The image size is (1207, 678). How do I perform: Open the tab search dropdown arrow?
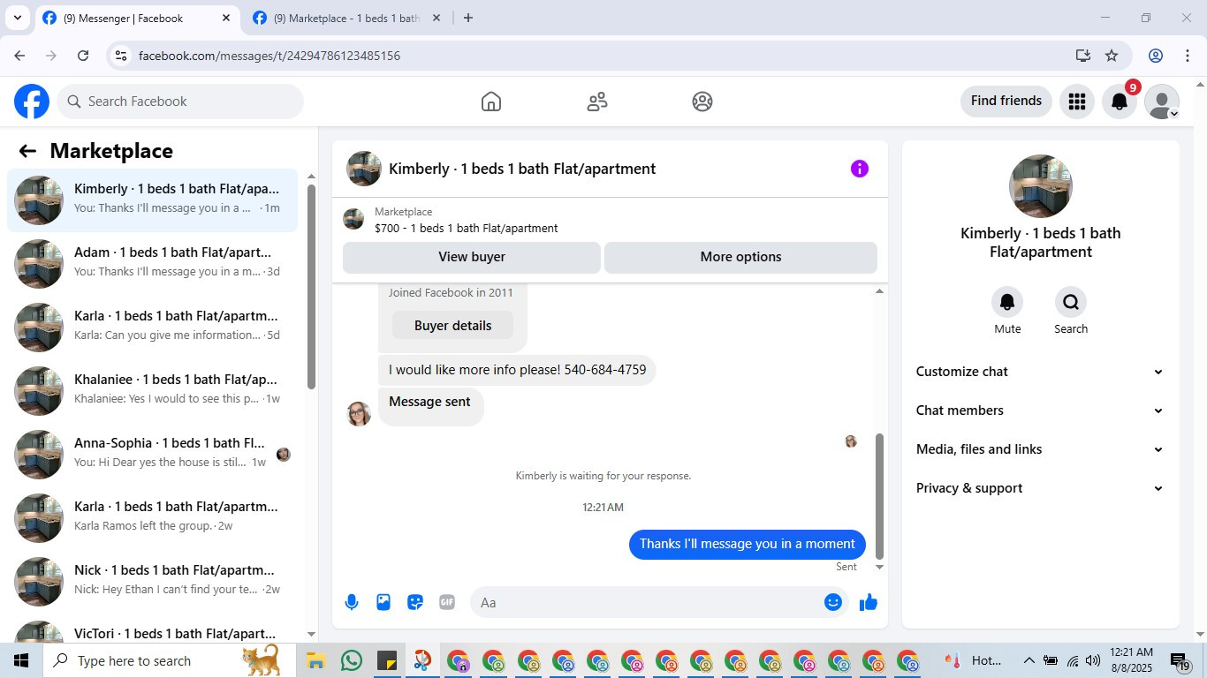coord(17,18)
